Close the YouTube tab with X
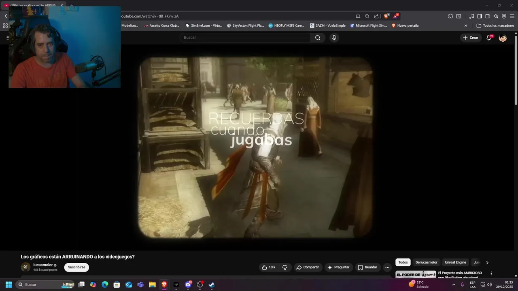Screen dimensions: 518x291 pyautogui.click(x=62, y=6)
